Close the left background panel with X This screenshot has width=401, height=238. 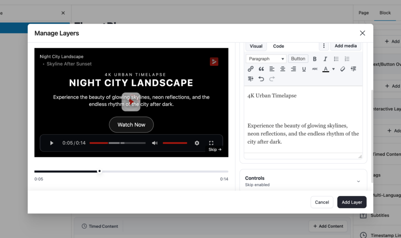[x=63, y=13]
